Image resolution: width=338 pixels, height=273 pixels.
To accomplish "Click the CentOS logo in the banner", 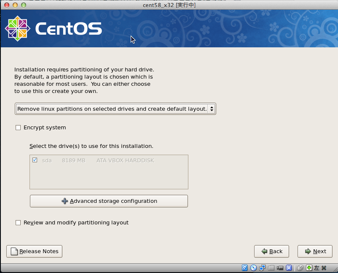I will tap(53, 29).
